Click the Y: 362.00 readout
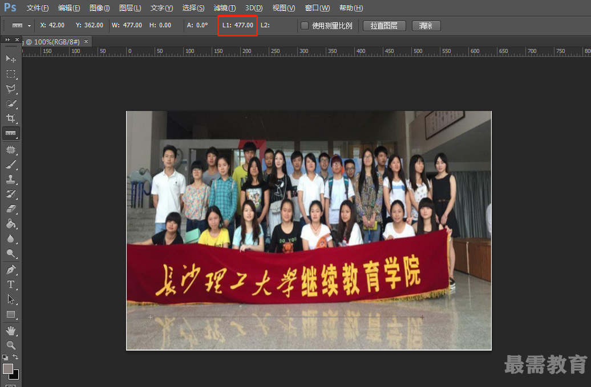 90,25
